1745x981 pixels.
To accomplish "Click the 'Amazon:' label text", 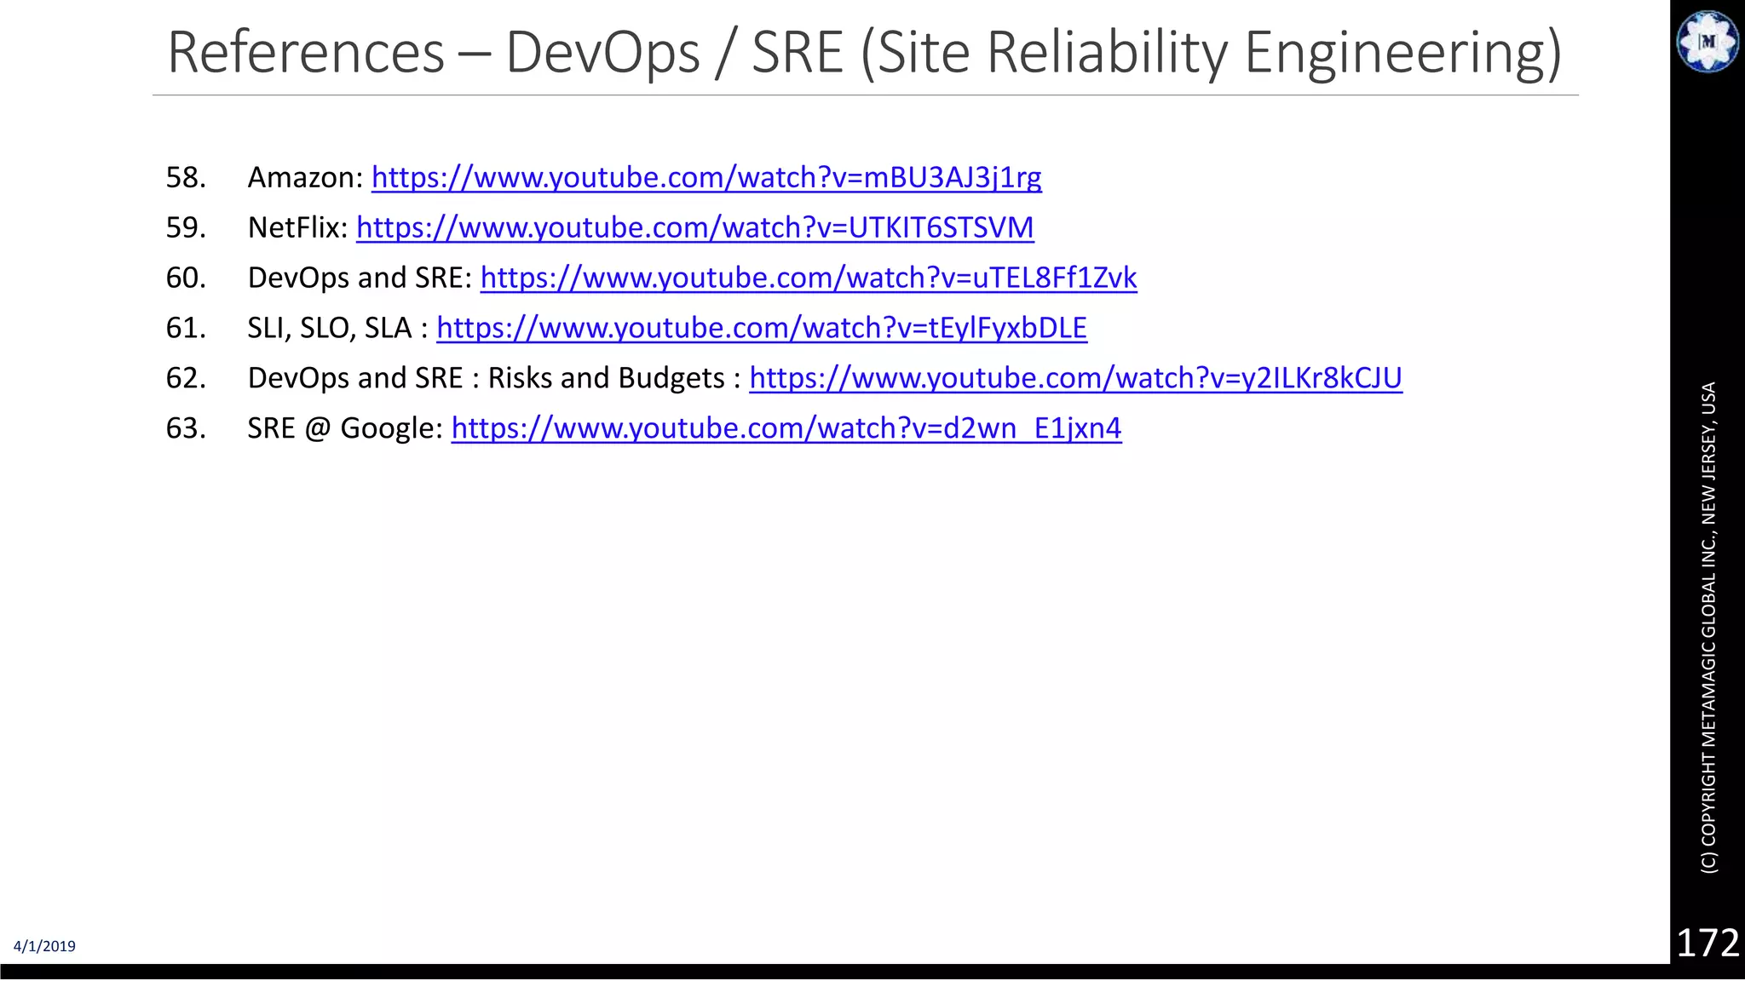I will pos(306,178).
